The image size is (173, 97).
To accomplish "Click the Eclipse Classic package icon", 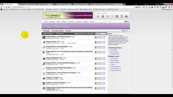I will [44, 42].
